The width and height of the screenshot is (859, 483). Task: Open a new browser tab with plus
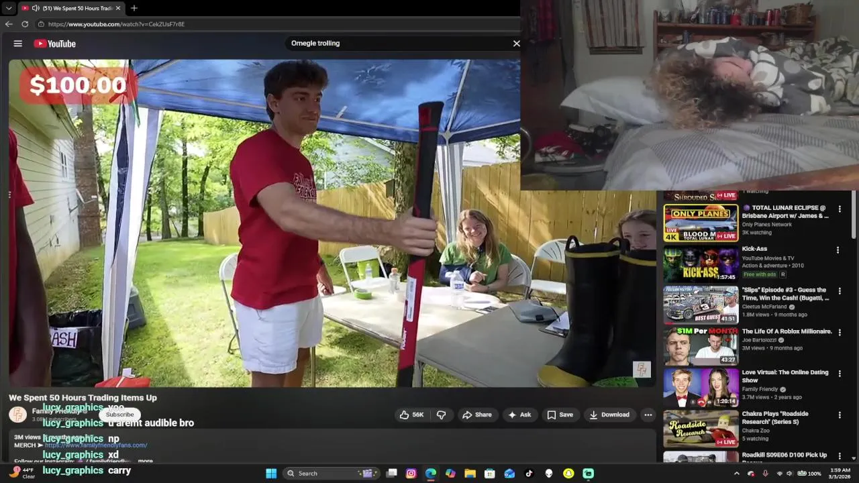[134, 8]
